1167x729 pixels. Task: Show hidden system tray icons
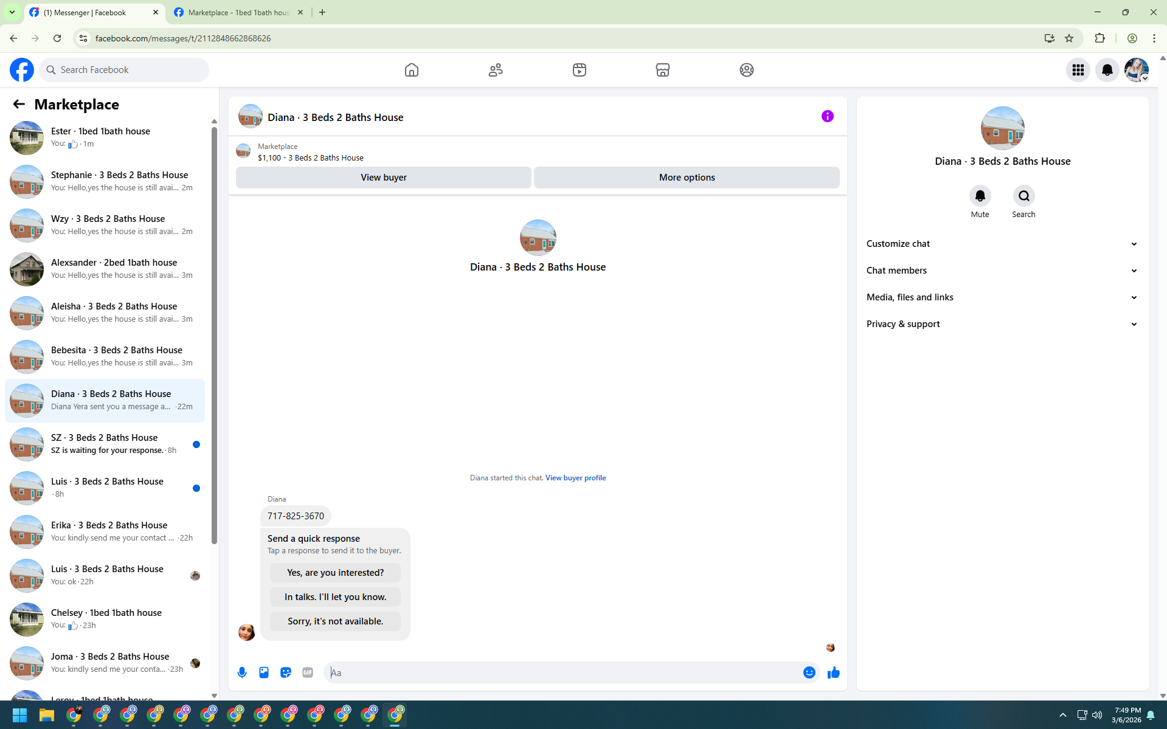coord(1063,715)
